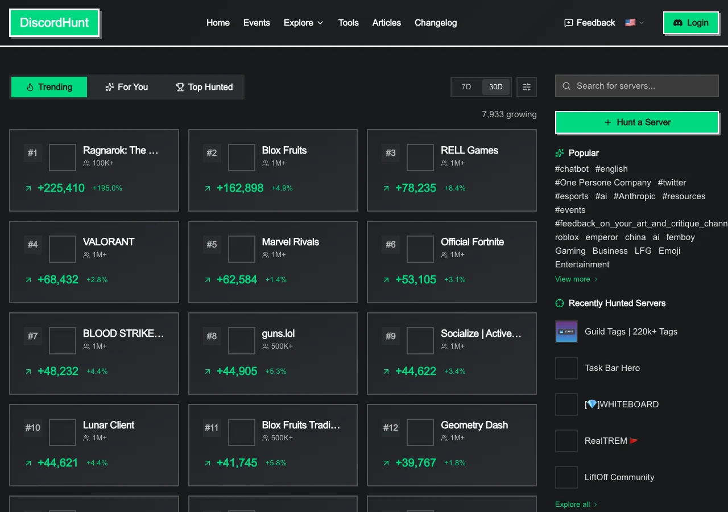The height and width of the screenshot is (512, 728).
Task: Open the Socialize | Active card
Action: tap(452, 354)
